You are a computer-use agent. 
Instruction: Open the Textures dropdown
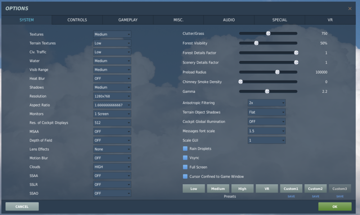click(112, 34)
